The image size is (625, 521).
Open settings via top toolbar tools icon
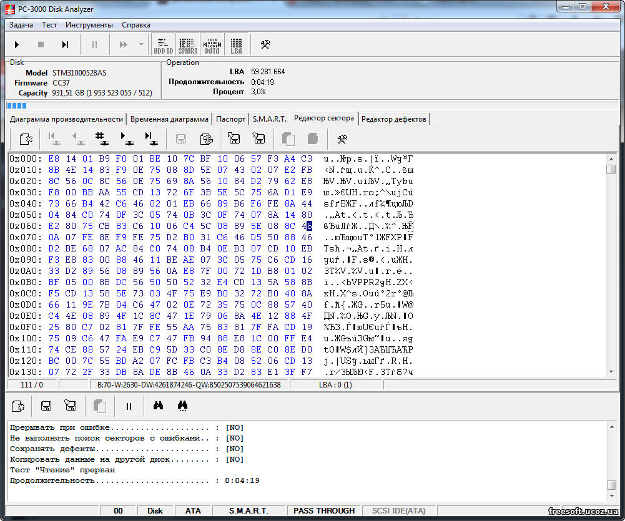tap(265, 44)
